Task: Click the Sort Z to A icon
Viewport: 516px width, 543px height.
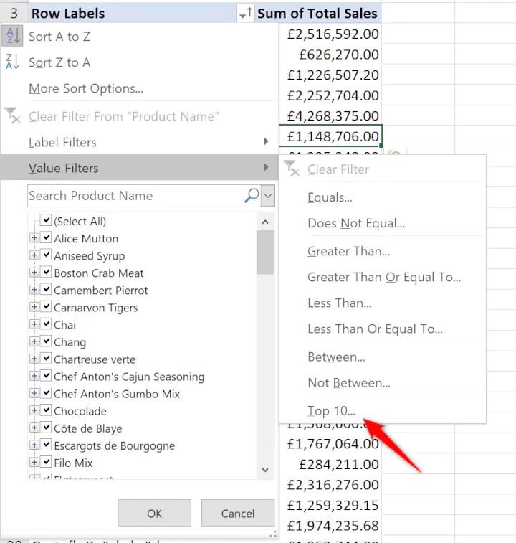Action: pyautogui.click(x=13, y=62)
